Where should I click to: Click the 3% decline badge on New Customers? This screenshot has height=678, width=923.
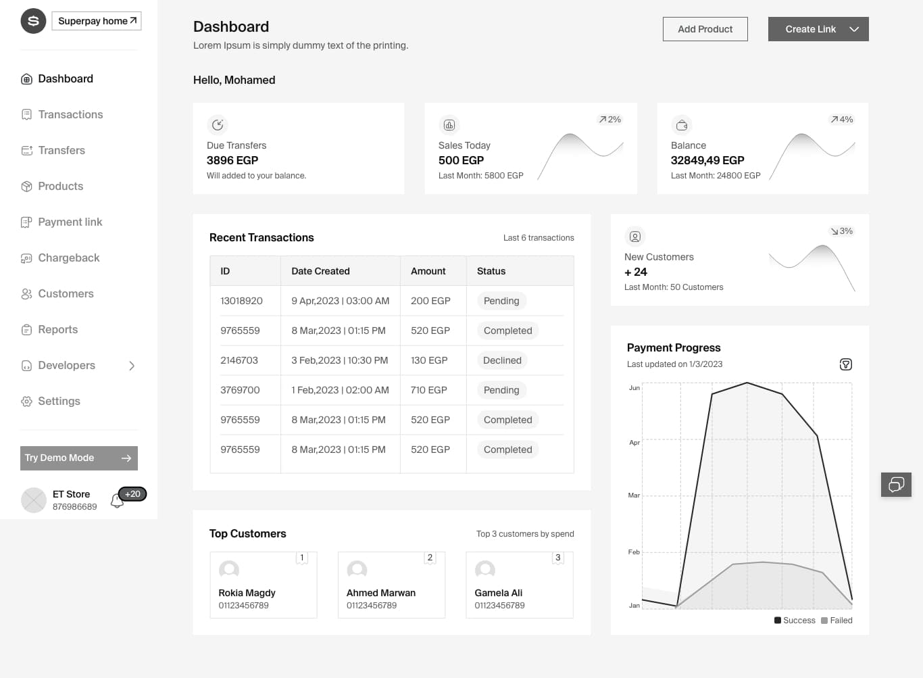(x=842, y=231)
